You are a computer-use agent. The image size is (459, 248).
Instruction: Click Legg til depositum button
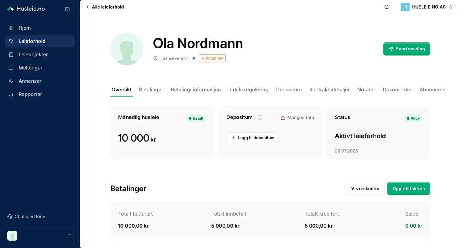(x=252, y=138)
